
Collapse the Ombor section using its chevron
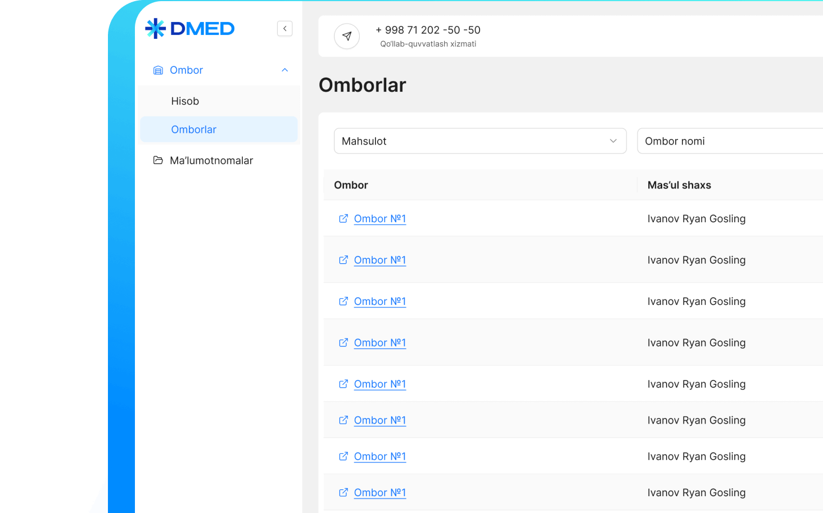[285, 70]
